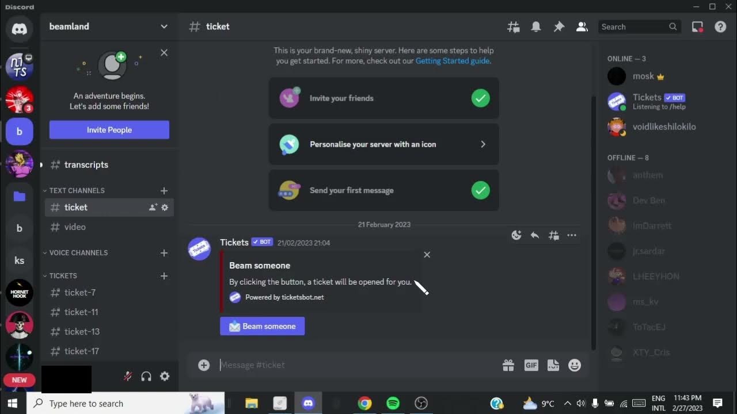Open Send your first message step

pos(384,190)
